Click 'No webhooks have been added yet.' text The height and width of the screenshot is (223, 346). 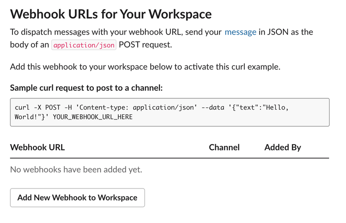click(x=76, y=170)
